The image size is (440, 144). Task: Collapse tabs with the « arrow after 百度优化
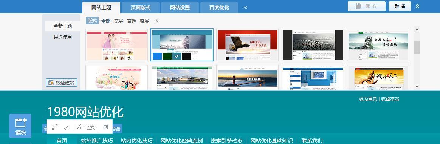point(246,7)
